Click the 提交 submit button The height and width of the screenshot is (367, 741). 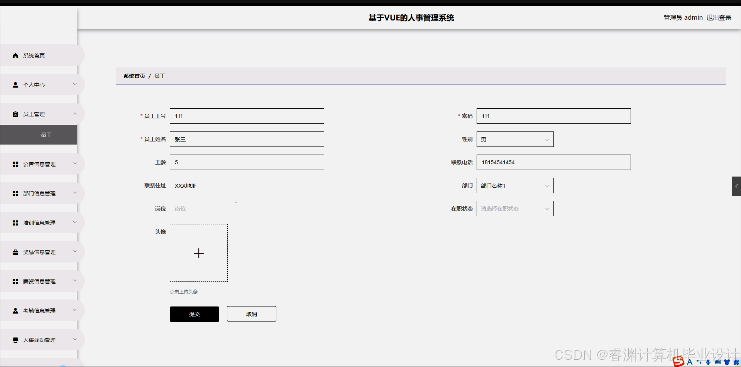pyautogui.click(x=194, y=314)
